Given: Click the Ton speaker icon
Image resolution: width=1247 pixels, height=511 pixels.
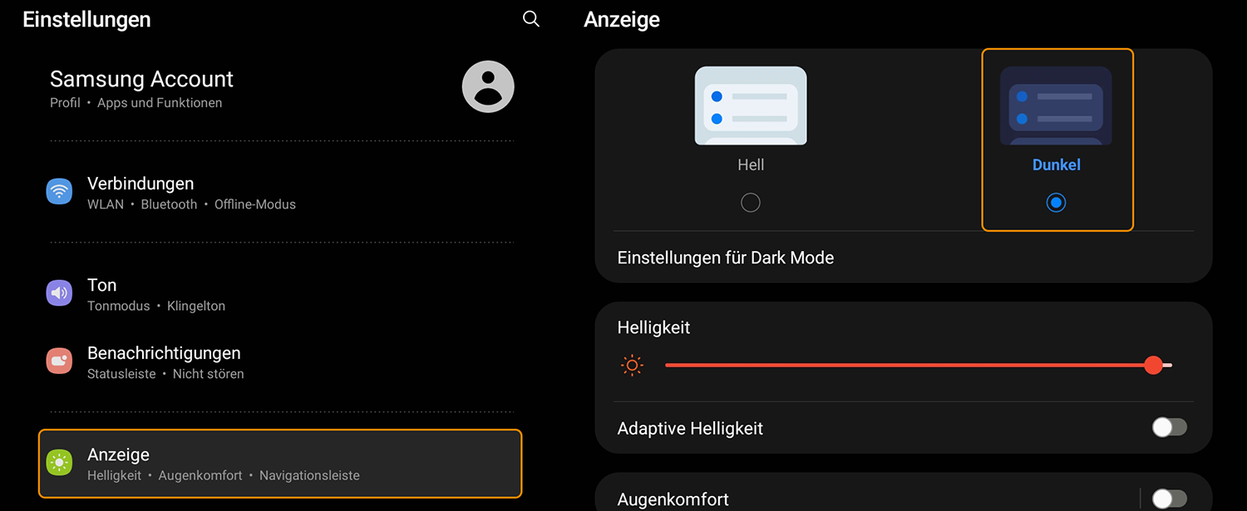Looking at the screenshot, I should (59, 293).
